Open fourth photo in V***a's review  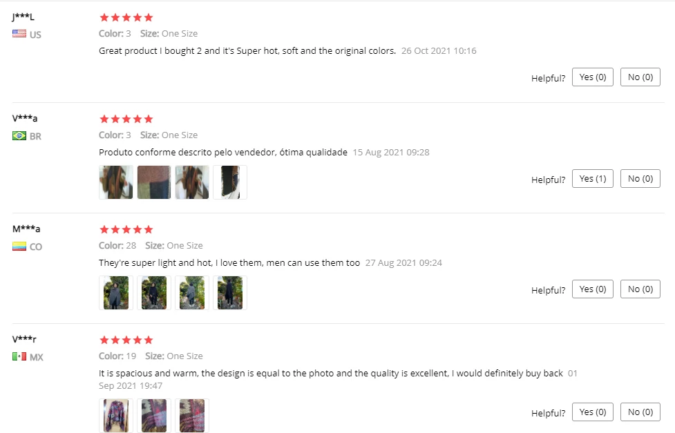[230, 182]
